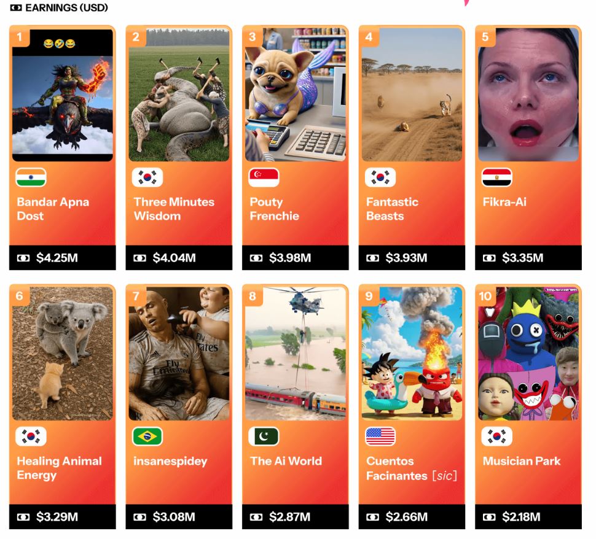This screenshot has height=539, width=596.
Task: Open the mermaid French bulldog thumbnail
Action: [x=296, y=95]
